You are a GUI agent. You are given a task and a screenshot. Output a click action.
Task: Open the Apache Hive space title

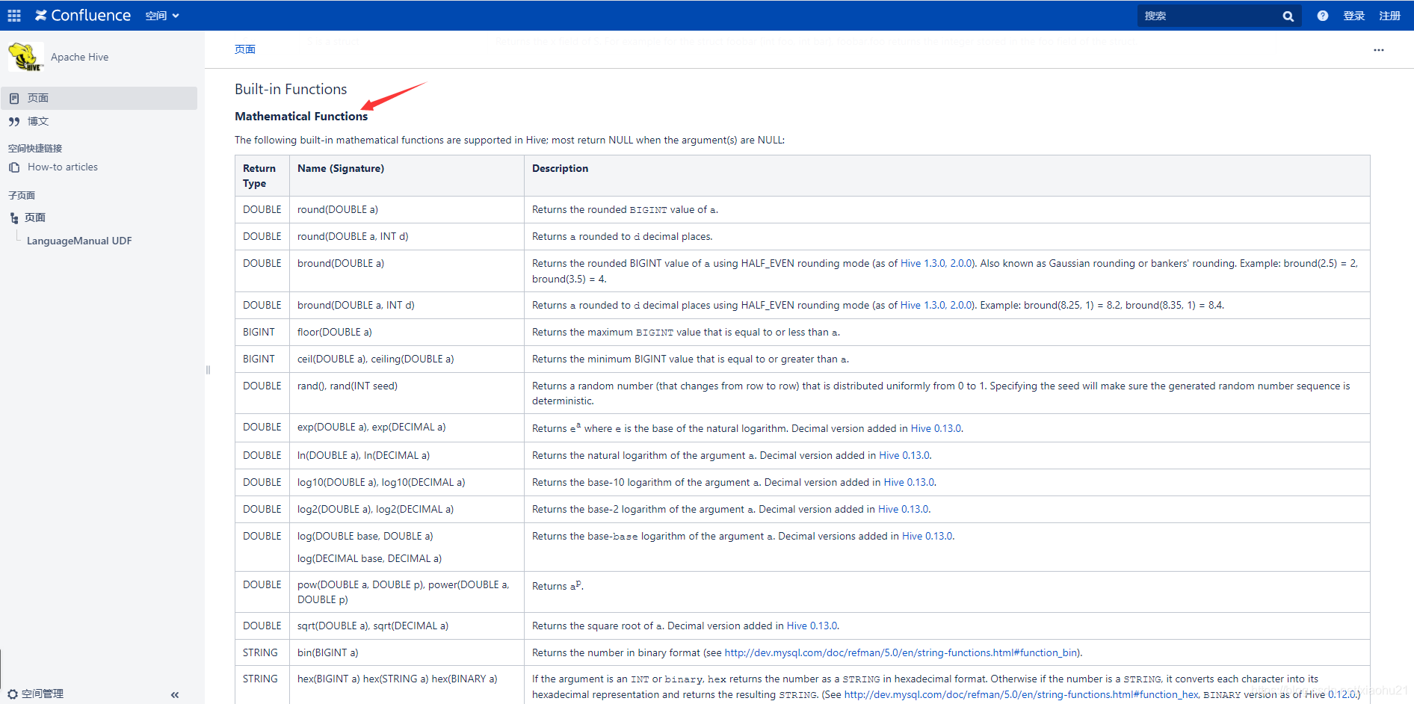tap(80, 57)
